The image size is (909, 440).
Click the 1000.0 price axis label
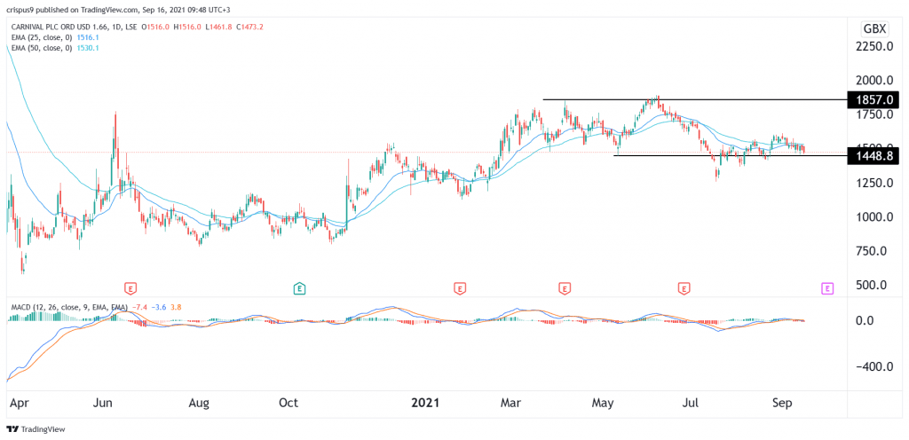point(873,217)
